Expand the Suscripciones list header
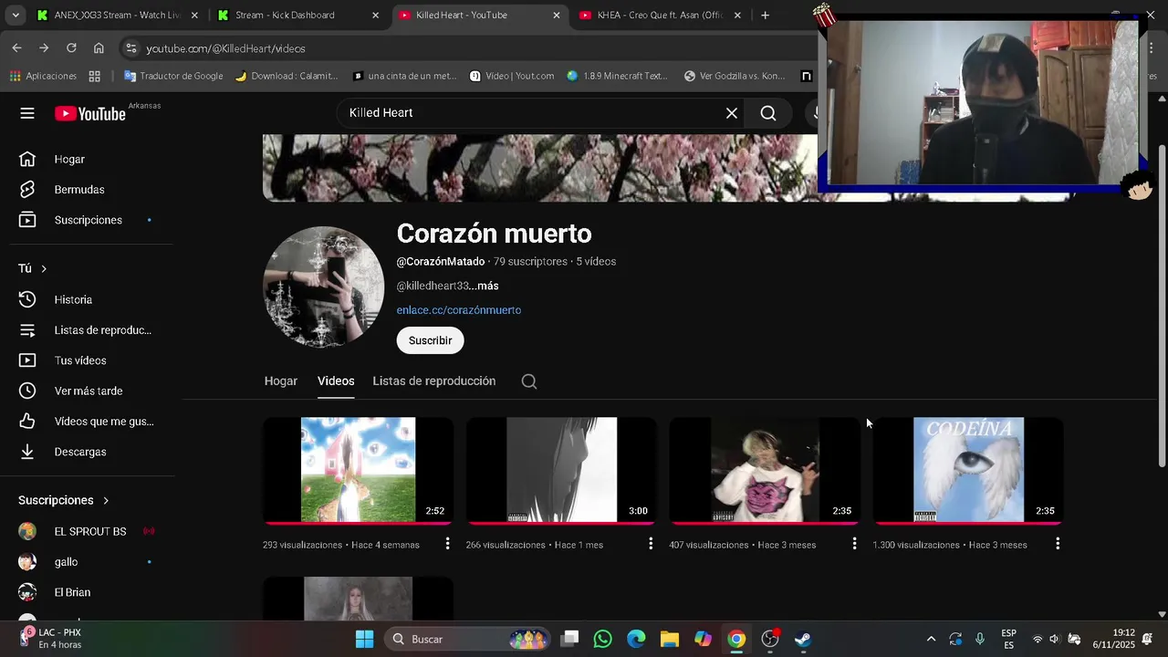 [x=64, y=500]
